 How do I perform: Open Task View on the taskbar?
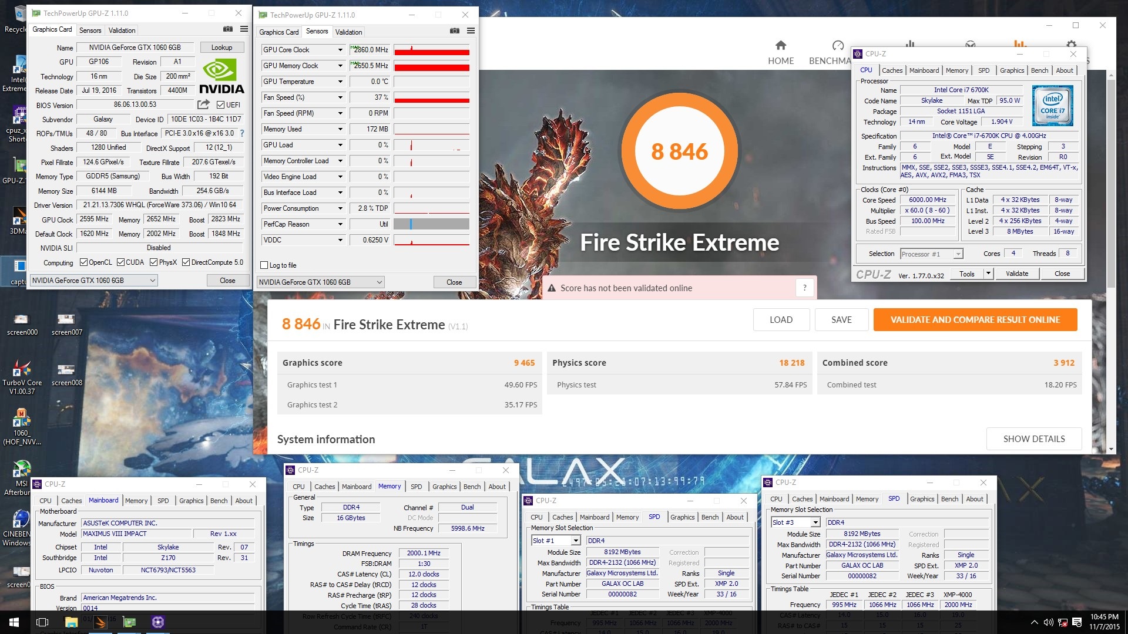click(x=42, y=622)
